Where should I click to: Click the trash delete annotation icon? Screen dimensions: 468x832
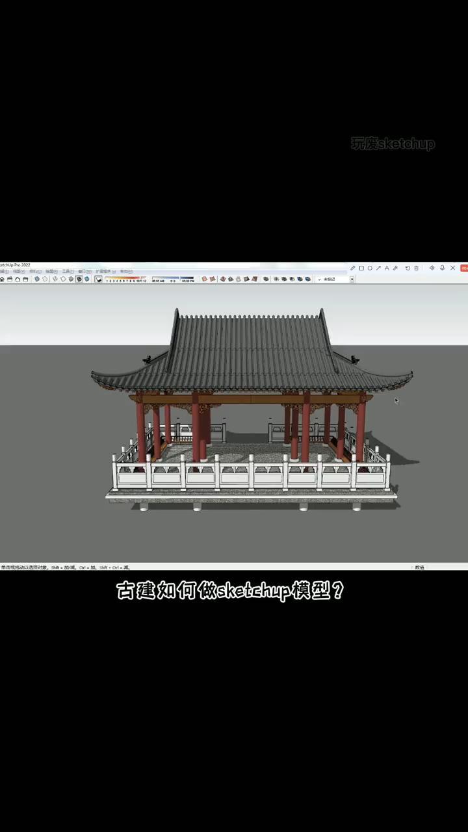click(416, 268)
